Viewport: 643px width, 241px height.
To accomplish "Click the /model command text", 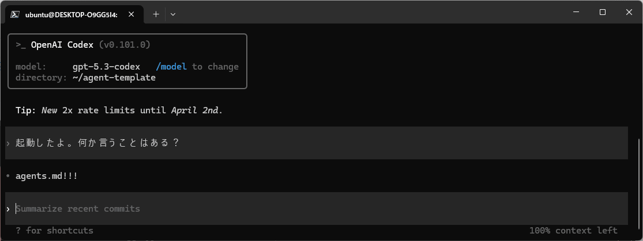I will click(171, 67).
